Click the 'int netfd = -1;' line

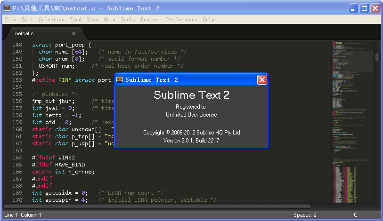[57, 115]
